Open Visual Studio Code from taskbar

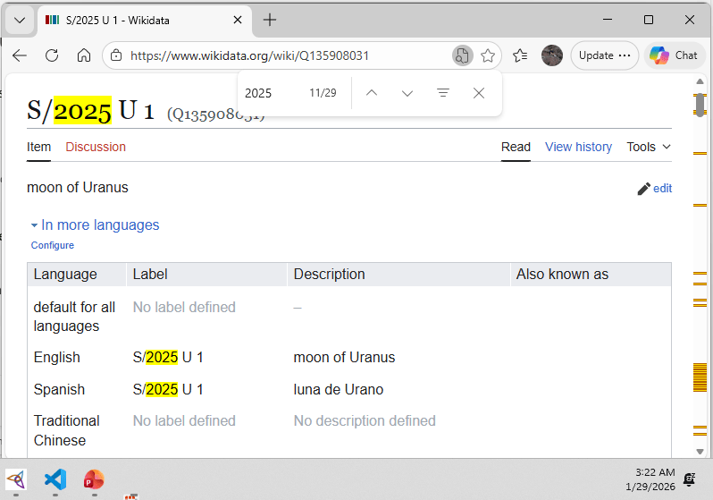(55, 479)
